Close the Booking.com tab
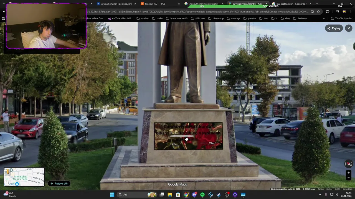Image resolution: width=355 pixels, height=199 pixels. pyautogui.click(x=135, y=4)
